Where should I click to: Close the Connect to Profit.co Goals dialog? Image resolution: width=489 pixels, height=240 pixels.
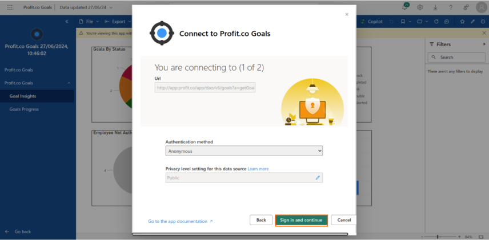(x=347, y=14)
